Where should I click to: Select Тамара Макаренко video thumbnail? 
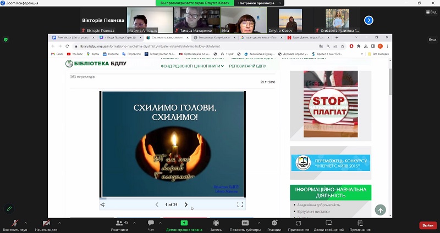[x=197, y=20]
